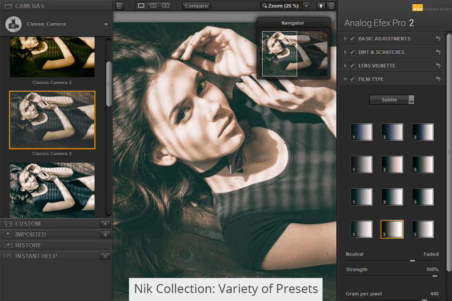Click the lightbulb background color icon

(321, 6)
